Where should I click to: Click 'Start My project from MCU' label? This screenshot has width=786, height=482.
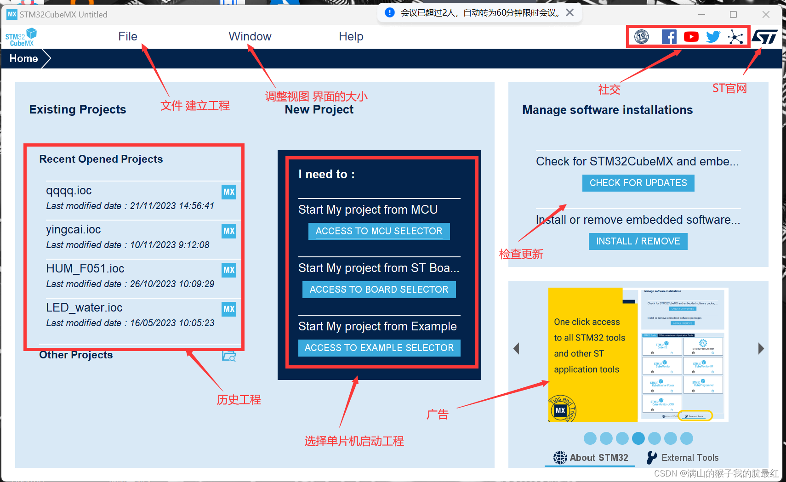click(368, 210)
